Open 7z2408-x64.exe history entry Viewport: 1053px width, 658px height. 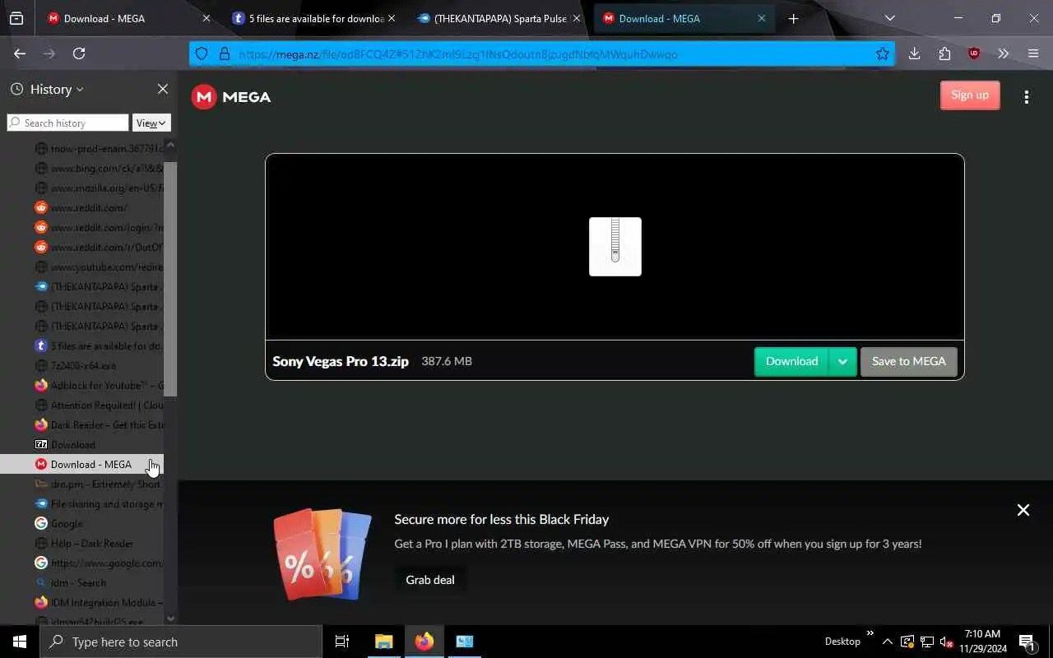pos(82,366)
